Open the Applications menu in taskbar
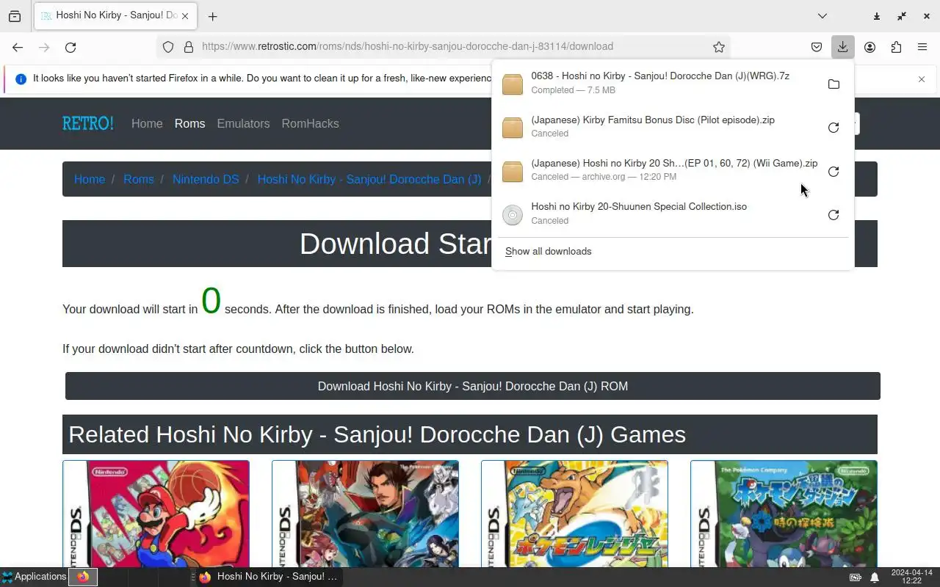 34,577
